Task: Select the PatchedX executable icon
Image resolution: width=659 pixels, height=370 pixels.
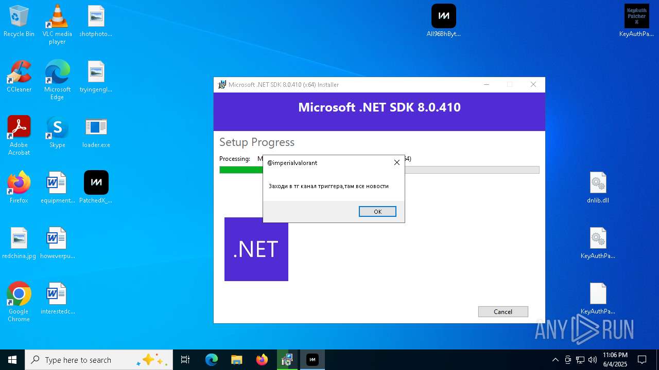Action: tap(96, 188)
